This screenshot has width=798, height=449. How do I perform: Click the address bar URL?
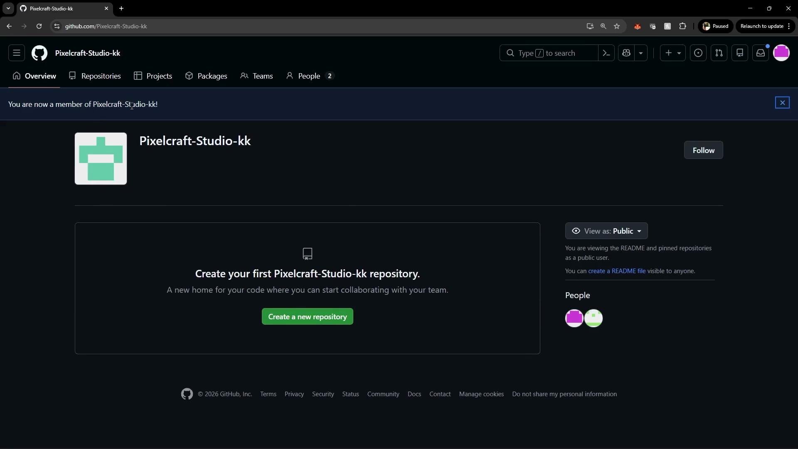point(106,26)
